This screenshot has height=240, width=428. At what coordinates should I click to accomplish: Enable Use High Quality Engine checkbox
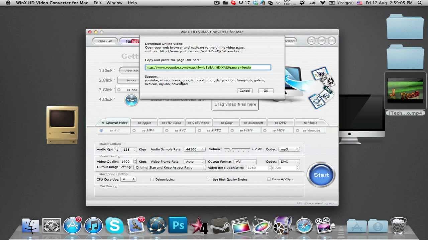(210, 179)
